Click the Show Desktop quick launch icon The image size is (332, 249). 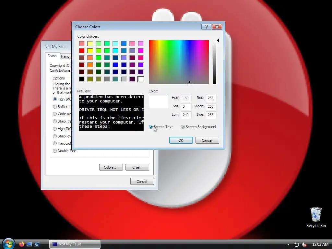(29, 244)
